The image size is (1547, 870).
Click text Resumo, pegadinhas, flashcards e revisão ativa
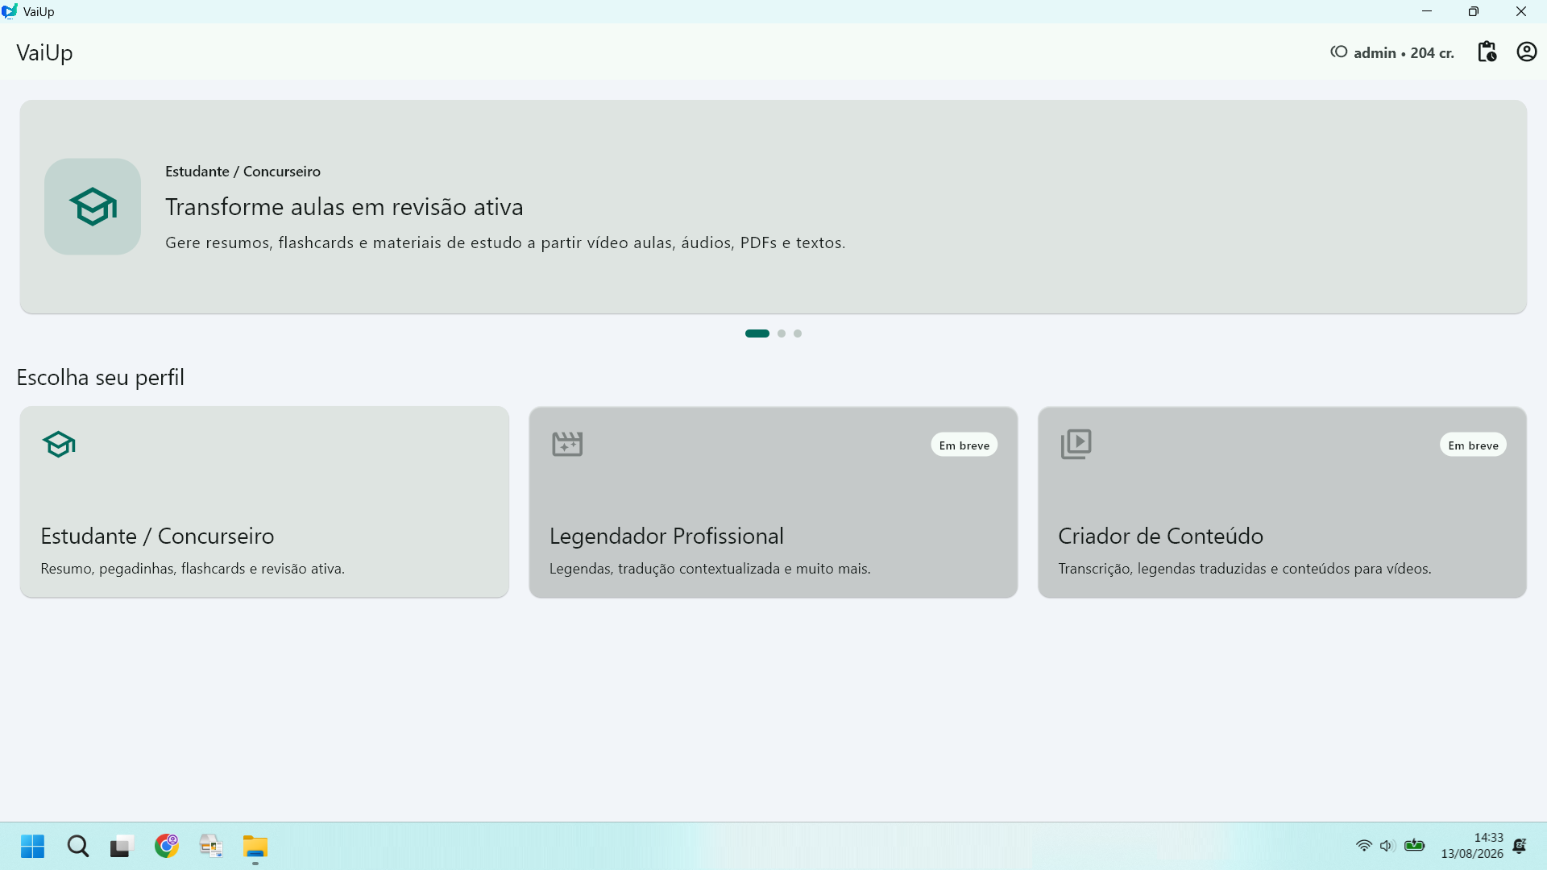coord(193,569)
